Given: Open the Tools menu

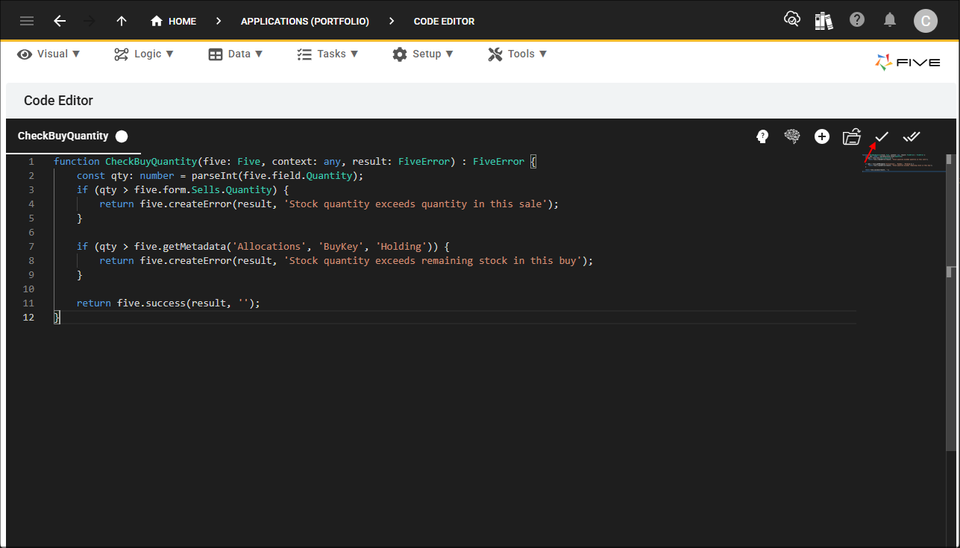Looking at the screenshot, I should coord(518,54).
